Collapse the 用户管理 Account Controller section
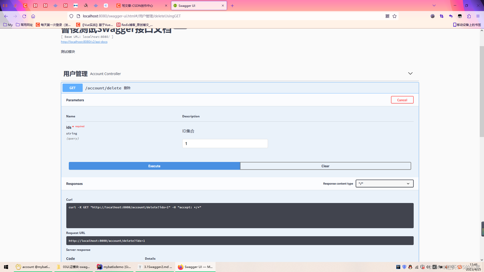The height and width of the screenshot is (272, 484). [410, 74]
